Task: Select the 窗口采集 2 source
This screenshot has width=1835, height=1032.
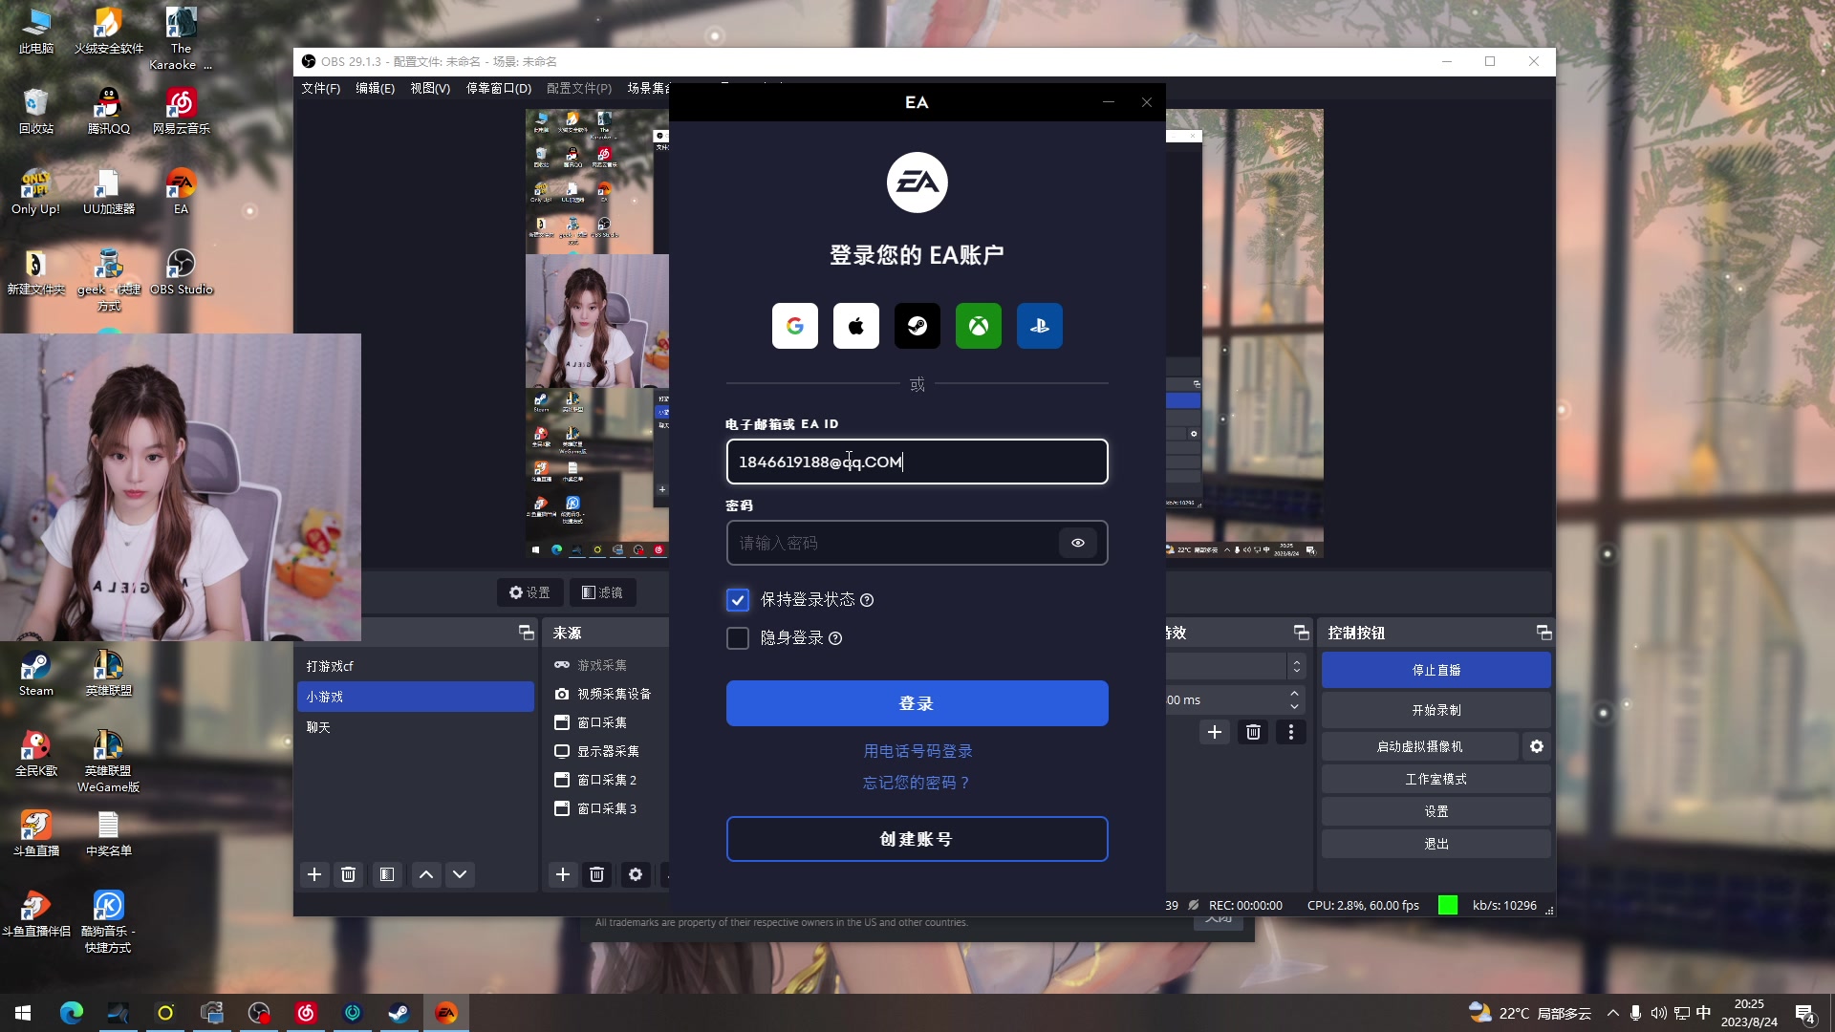Action: 609,780
